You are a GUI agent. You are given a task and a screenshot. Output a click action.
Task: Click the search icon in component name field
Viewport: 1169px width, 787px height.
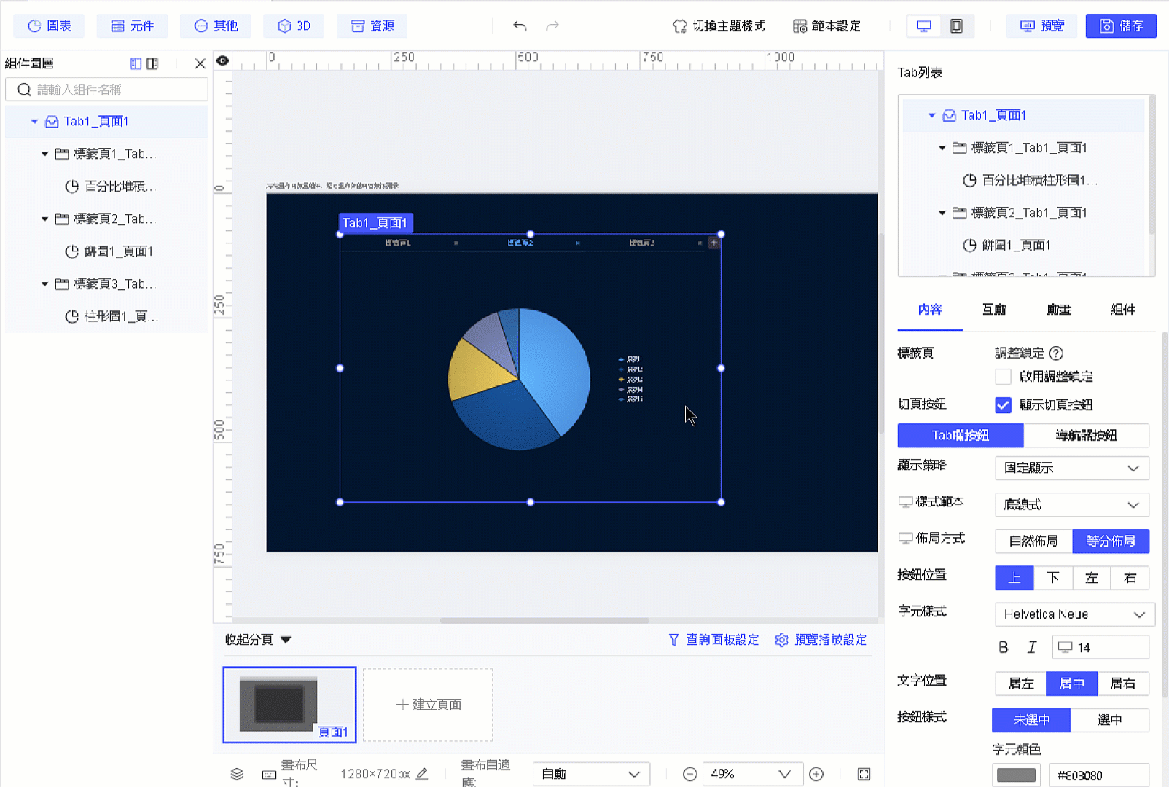(24, 90)
